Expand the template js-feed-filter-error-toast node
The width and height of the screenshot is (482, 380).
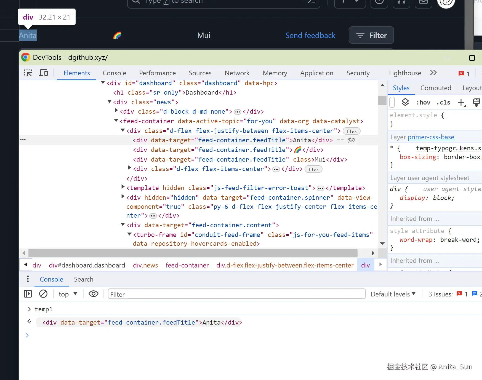123,187
